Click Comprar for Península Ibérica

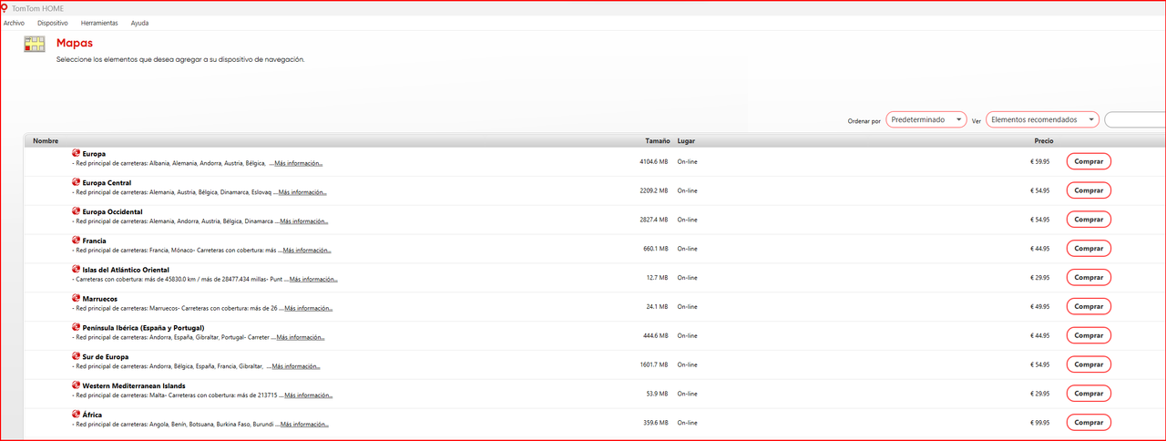pos(1089,335)
